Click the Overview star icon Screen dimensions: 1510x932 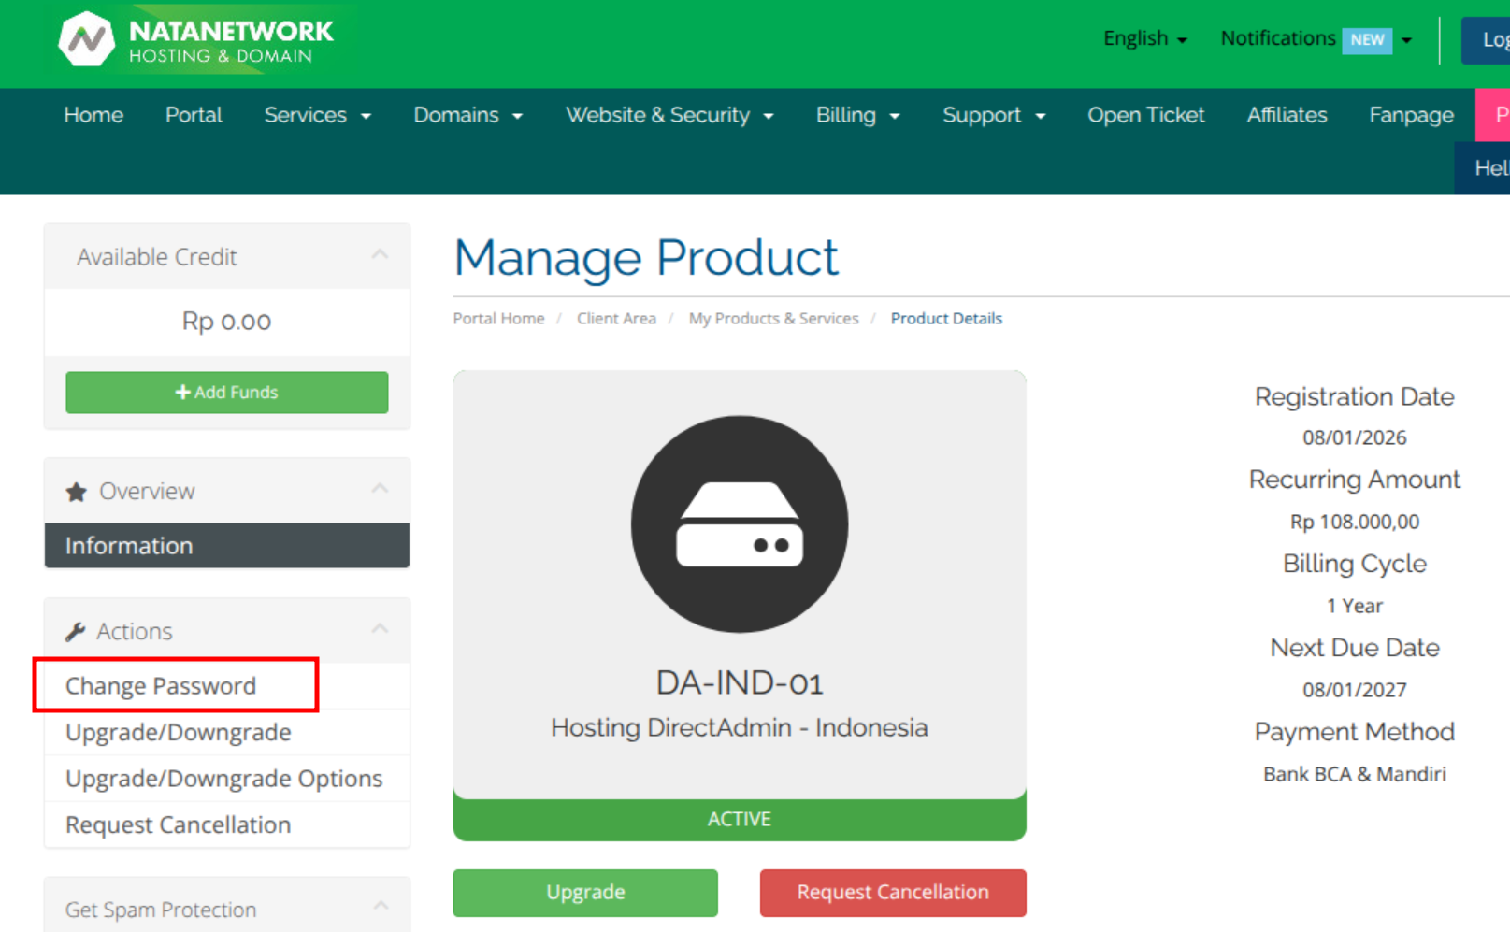point(77,492)
